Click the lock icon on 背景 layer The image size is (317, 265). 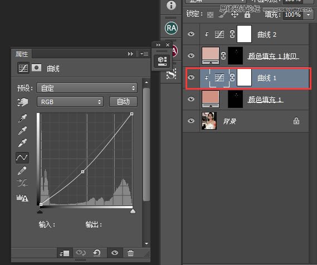click(x=296, y=121)
